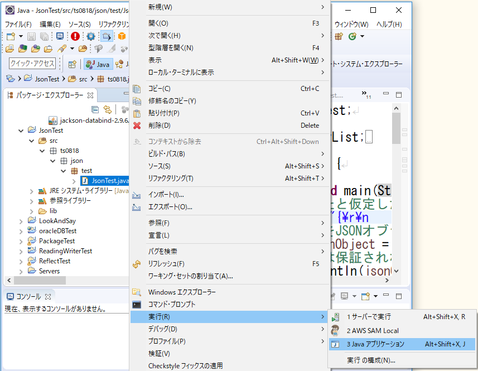
Task: Click the Open Console icon in the Console toolbar
Action: (x=365, y=296)
